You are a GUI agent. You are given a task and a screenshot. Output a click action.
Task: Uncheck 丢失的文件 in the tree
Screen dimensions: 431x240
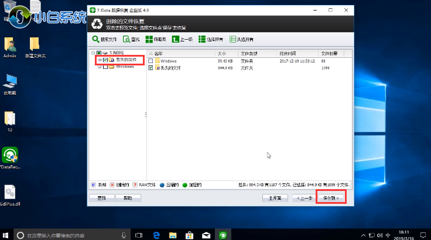click(x=105, y=60)
